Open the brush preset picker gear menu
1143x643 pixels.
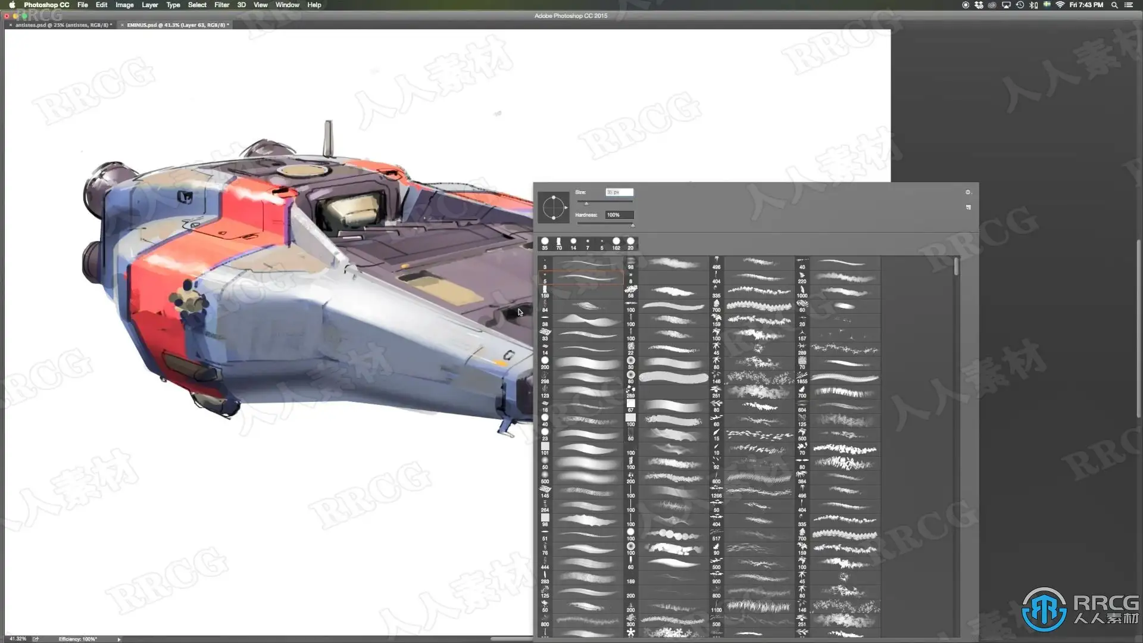tap(967, 192)
